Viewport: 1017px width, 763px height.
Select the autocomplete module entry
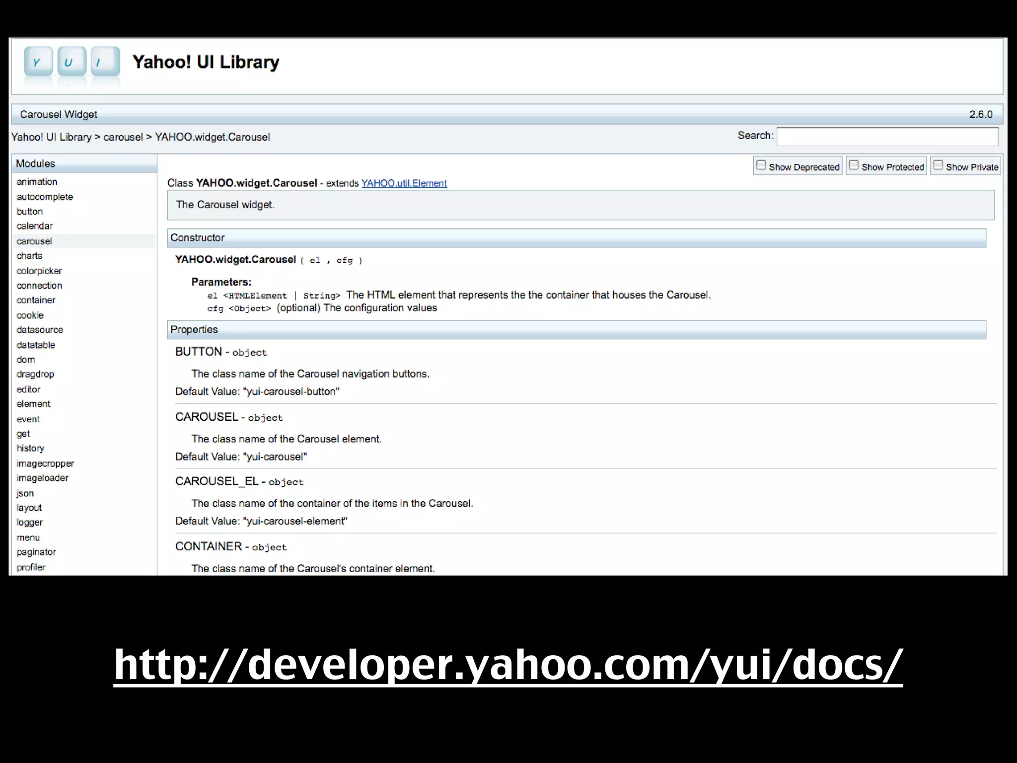(45, 197)
